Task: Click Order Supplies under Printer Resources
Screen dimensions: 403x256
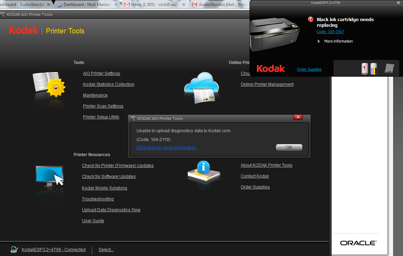Action: click(x=255, y=187)
